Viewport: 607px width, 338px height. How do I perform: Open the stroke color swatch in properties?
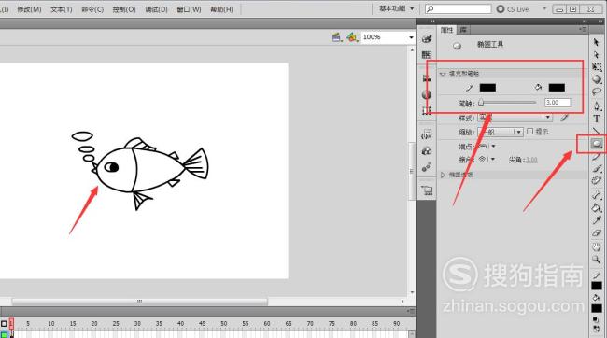487,88
